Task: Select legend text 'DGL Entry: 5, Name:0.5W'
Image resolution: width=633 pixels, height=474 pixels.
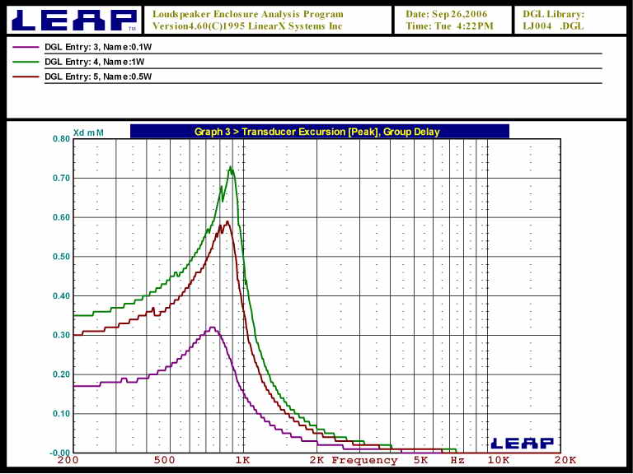Action: coord(98,77)
